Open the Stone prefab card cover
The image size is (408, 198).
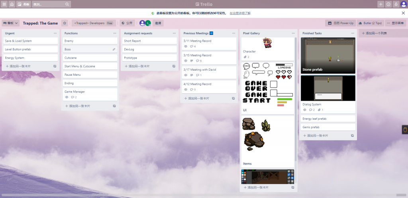[x=328, y=56]
